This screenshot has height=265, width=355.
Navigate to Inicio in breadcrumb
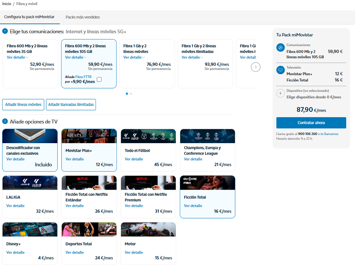6,4
